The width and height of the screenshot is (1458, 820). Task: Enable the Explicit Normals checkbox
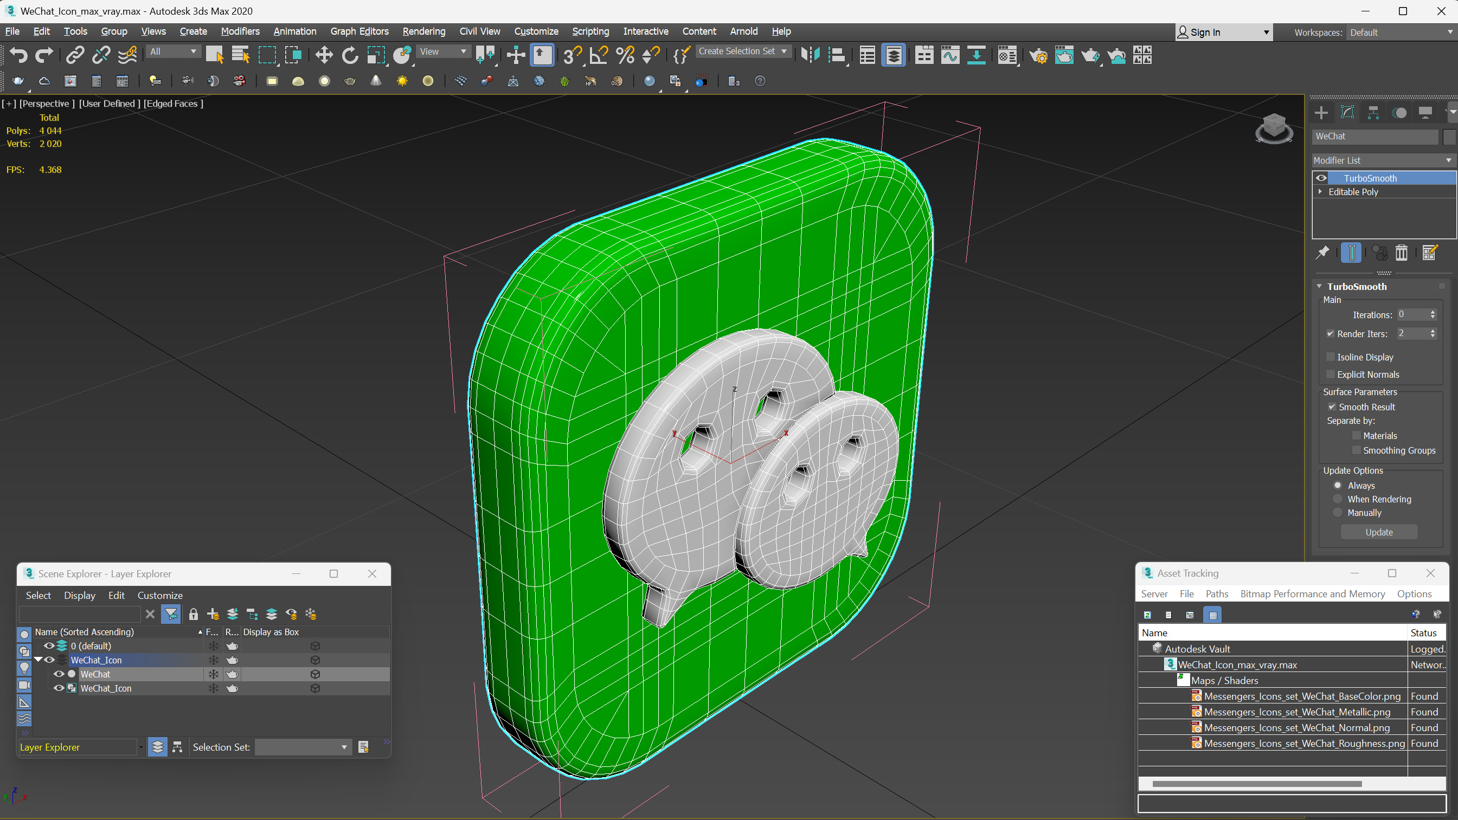click(1331, 375)
